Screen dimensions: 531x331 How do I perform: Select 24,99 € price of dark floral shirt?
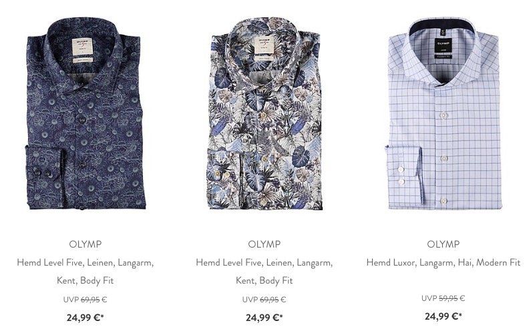(x=85, y=318)
